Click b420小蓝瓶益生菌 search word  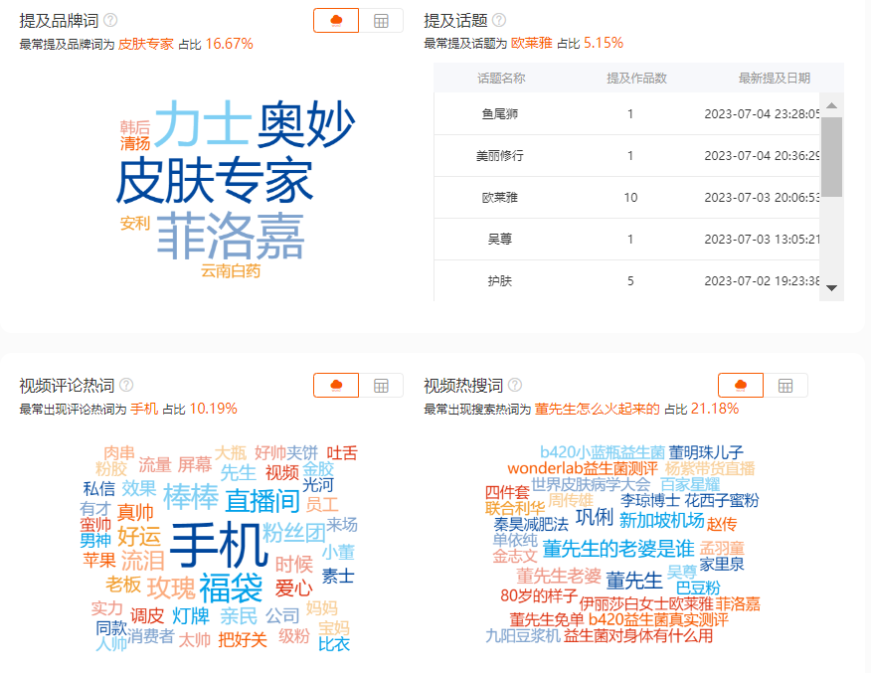pos(603,452)
